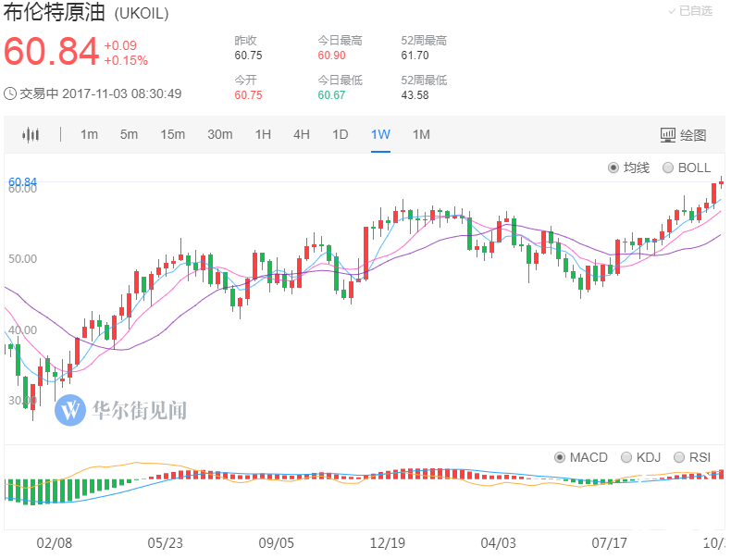Switch to the 1D timeframe tab
The height and width of the screenshot is (559, 731).
[340, 135]
